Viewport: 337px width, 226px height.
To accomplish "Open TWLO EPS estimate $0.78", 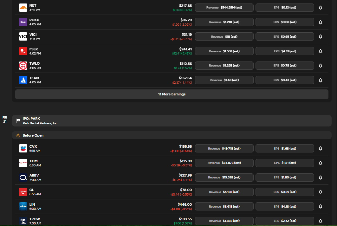I will (x=285, y=66).
